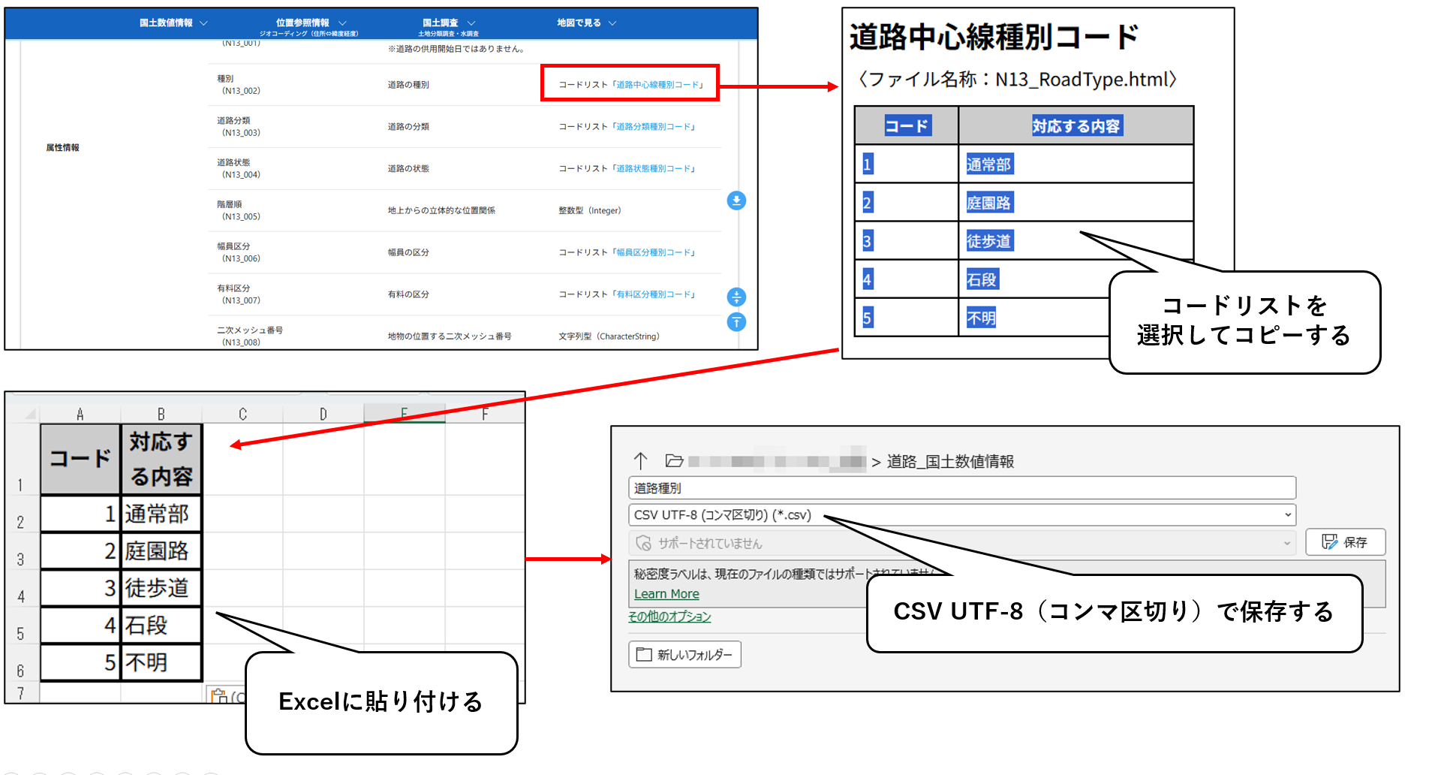Click the blue scroll-to-bottom arrow icon
This screenshot has height=775, width=1438.
click(x=736, y=201)
